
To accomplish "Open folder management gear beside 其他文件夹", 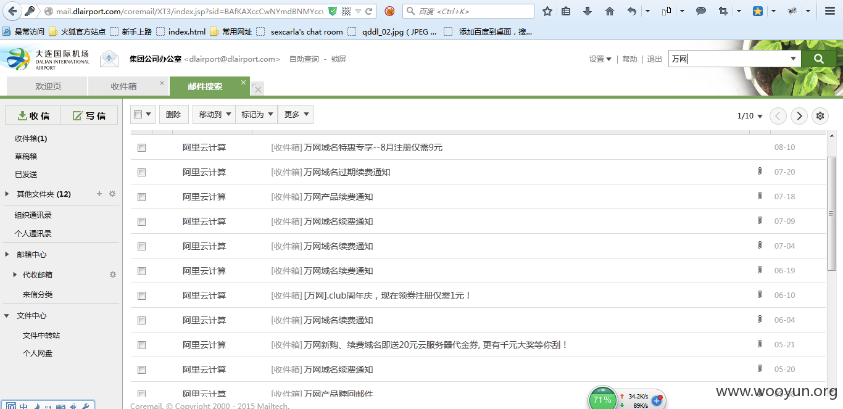I will (x=112, y=194).
